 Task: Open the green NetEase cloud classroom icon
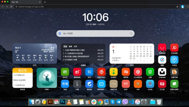click(174, 84)
